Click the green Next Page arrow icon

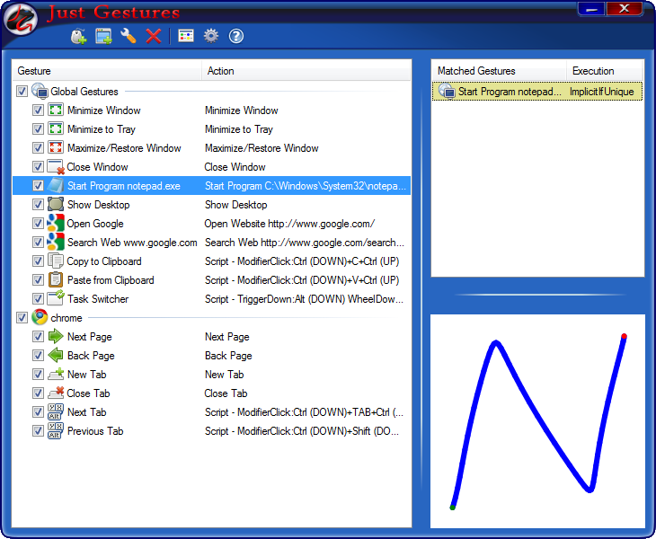click(x=55, y=336)
